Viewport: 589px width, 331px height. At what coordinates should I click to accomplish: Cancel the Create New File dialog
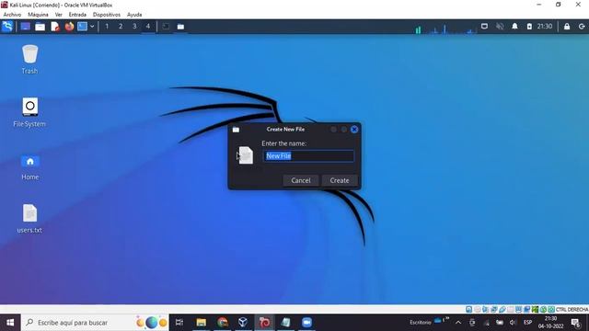tap(301, 180)
